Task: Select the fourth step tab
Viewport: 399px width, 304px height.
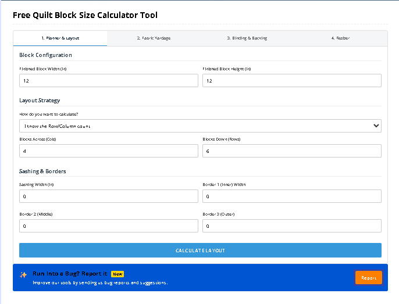Action: click(x=340, y=38)
